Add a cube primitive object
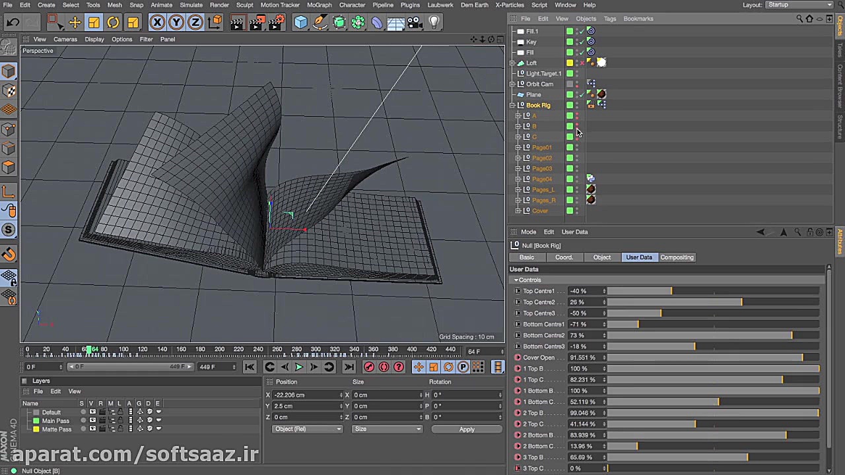 click(x=301, y=22)
